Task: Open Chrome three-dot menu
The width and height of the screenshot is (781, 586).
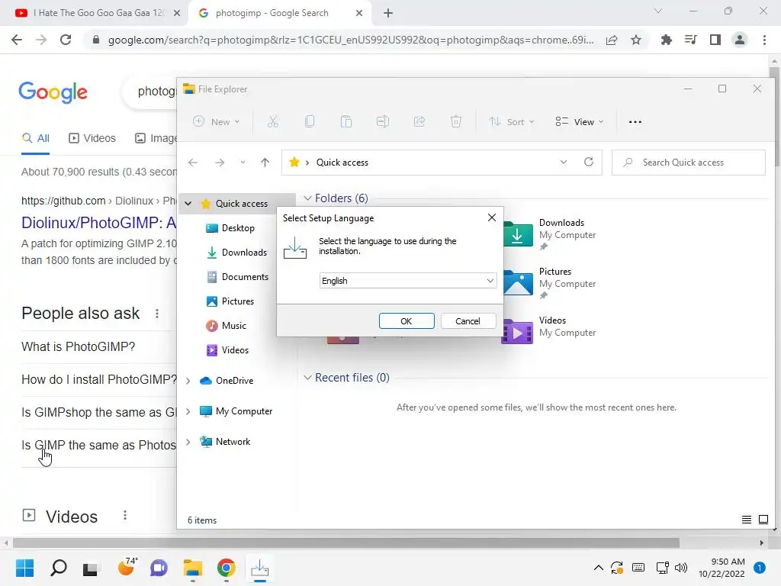Action: (x=764, y=40)
